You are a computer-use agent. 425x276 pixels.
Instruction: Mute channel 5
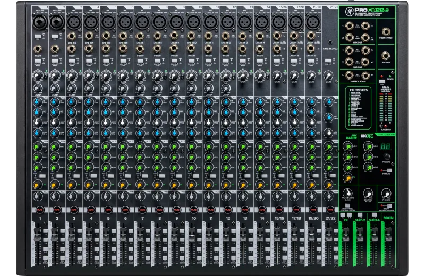108,210
